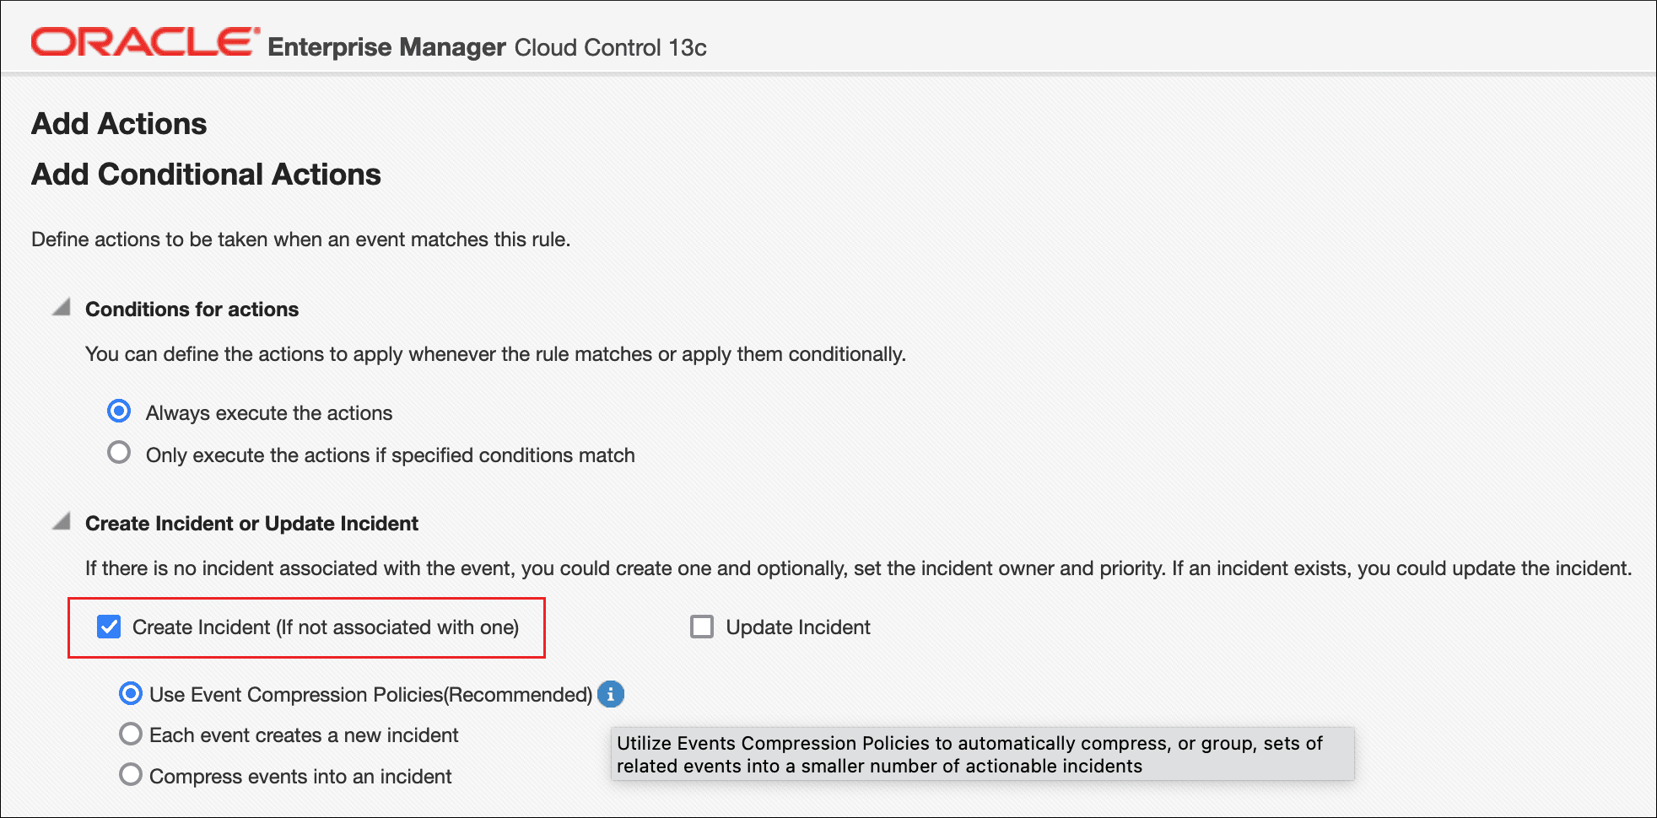The height and width of the screenshot is (818, 1657).
Task: Choose Compress events into an incident
Action: click(x=131, y=775)
